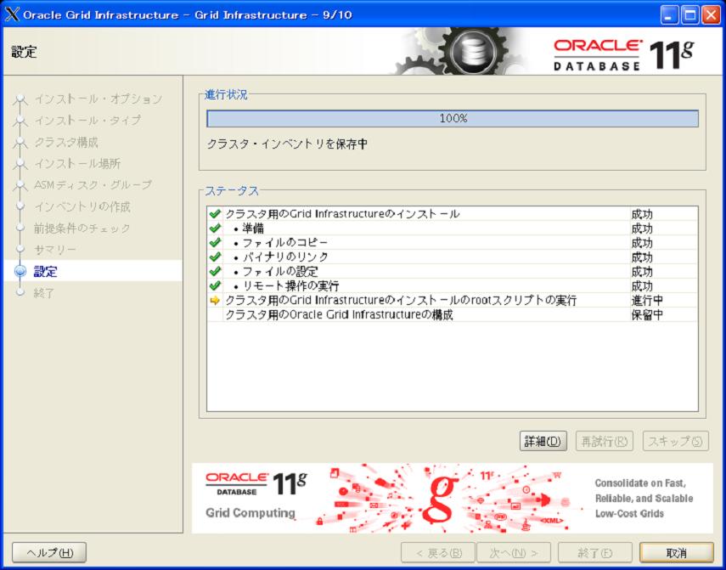The image size is (726, 570).
Task: Close the Oracle Grid Infrastructure window
Action: [711, 14]
